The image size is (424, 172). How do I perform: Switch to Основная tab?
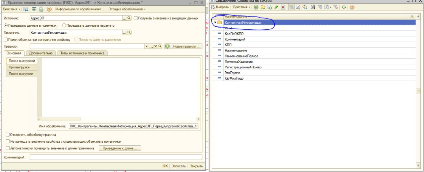[14, 53]
